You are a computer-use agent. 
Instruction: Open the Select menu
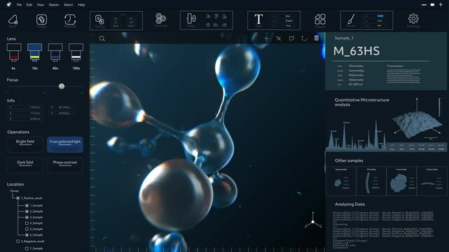[68, 5]
